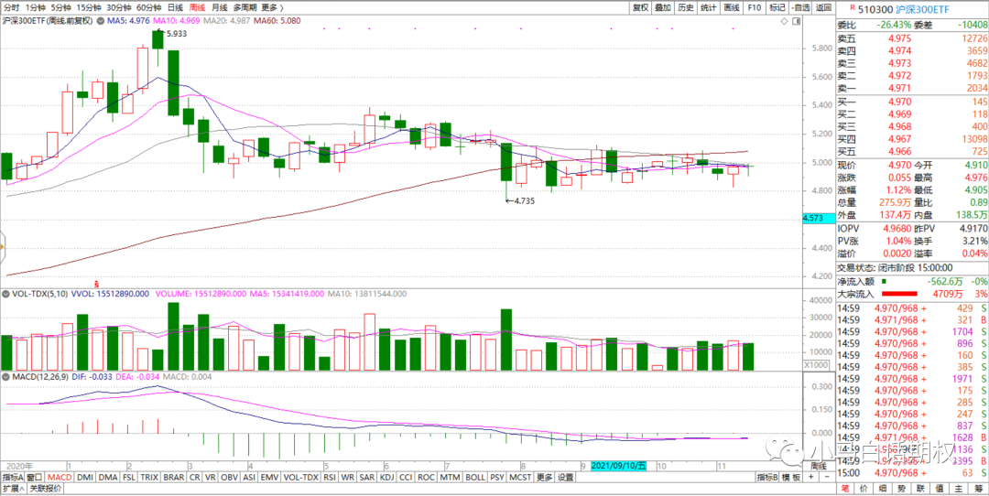Switch to the BOLL indicator tab

[475, 477]
